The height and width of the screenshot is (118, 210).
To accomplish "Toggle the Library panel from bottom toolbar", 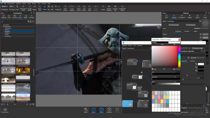I will tap(94, 110).
